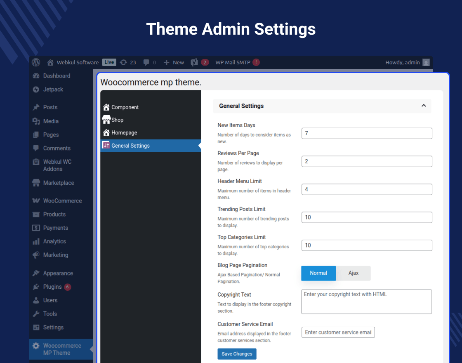Click the Analytics bar chart icon
The height and width of the screenshot is (363, 462).
tap(36, 242)
